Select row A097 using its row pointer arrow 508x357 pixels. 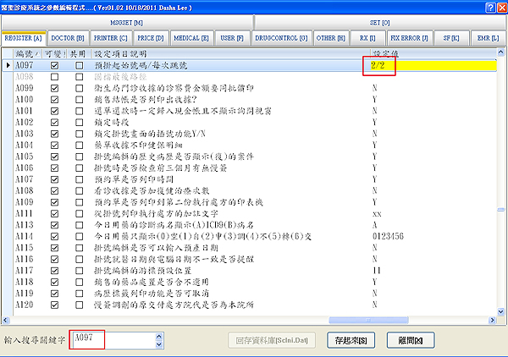coord(8,65)
